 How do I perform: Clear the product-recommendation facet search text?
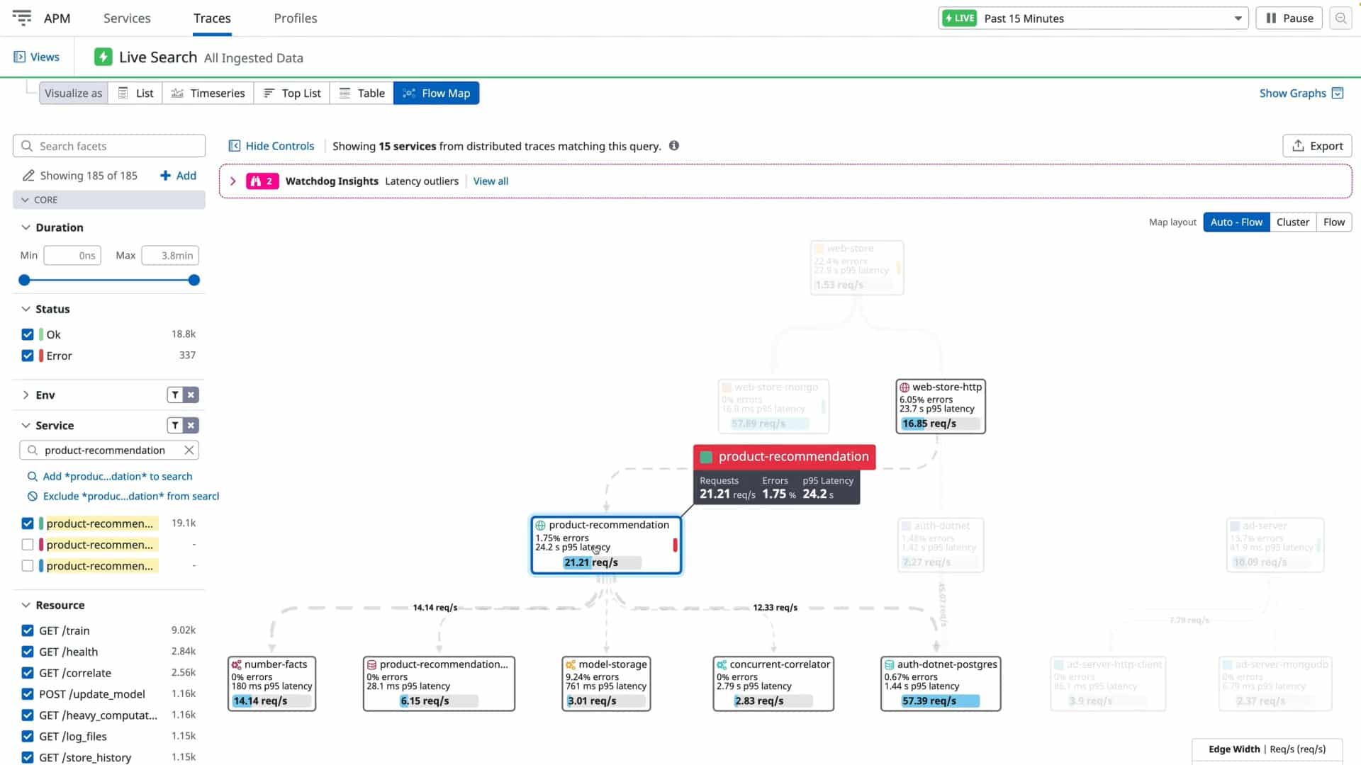point(189,450)
